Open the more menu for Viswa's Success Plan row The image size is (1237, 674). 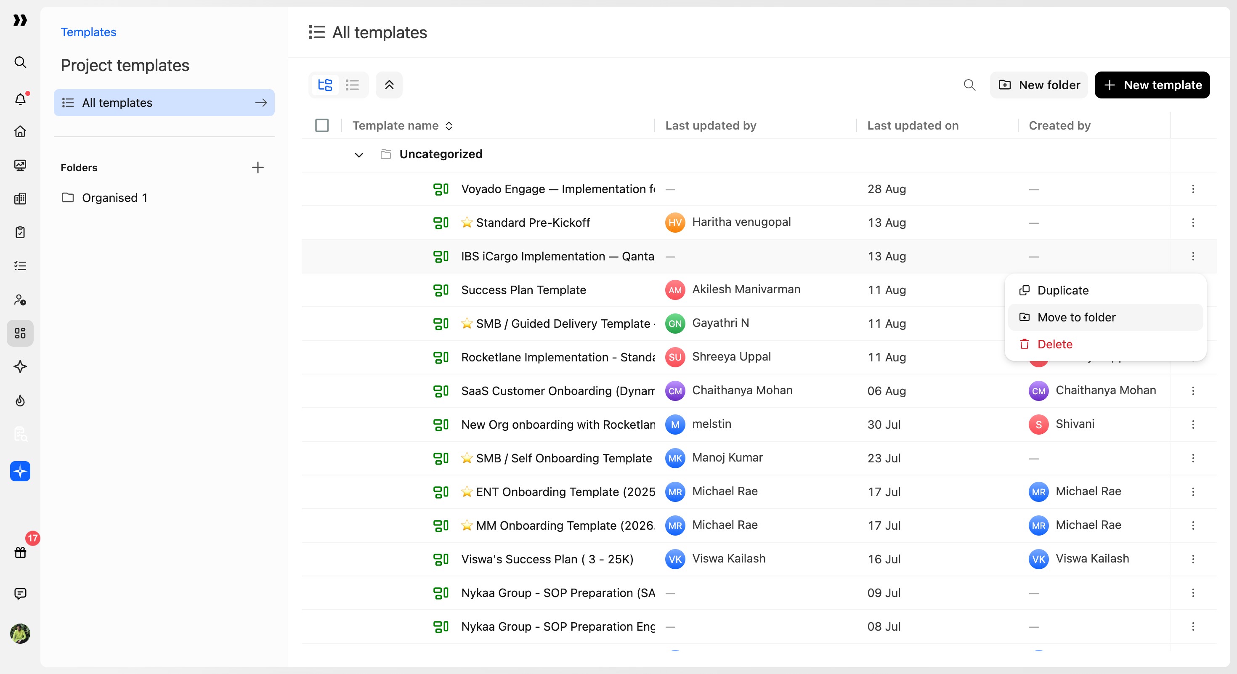1193,559
